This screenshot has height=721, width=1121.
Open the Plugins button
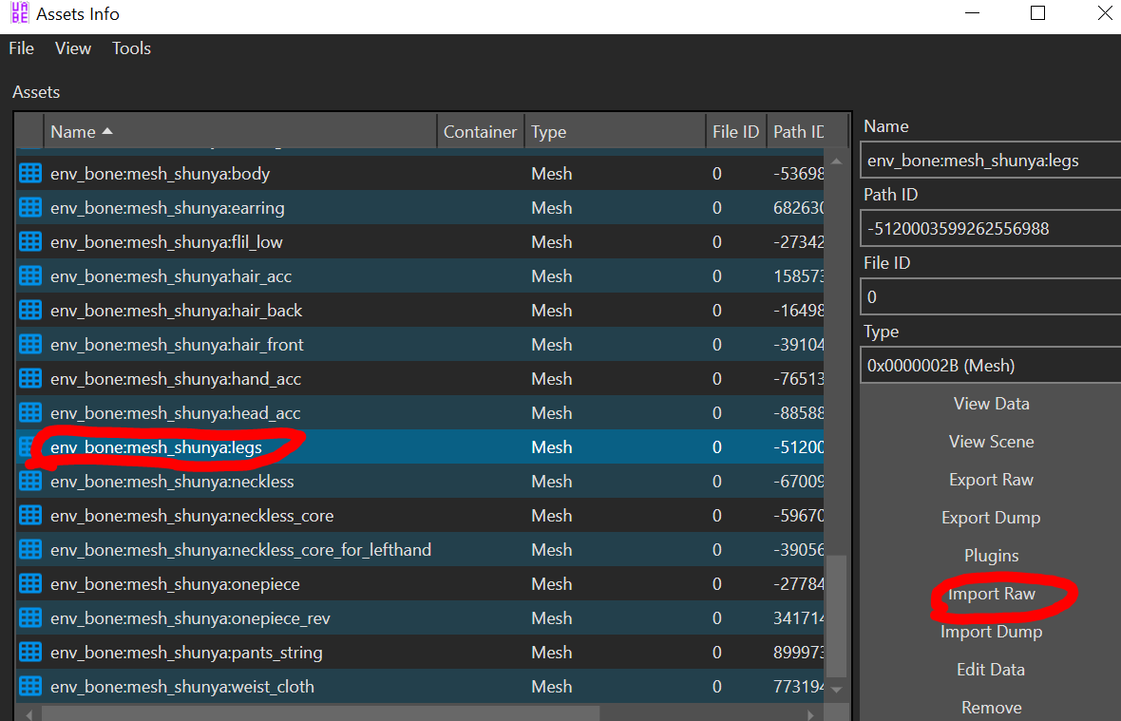pos(991,555)
